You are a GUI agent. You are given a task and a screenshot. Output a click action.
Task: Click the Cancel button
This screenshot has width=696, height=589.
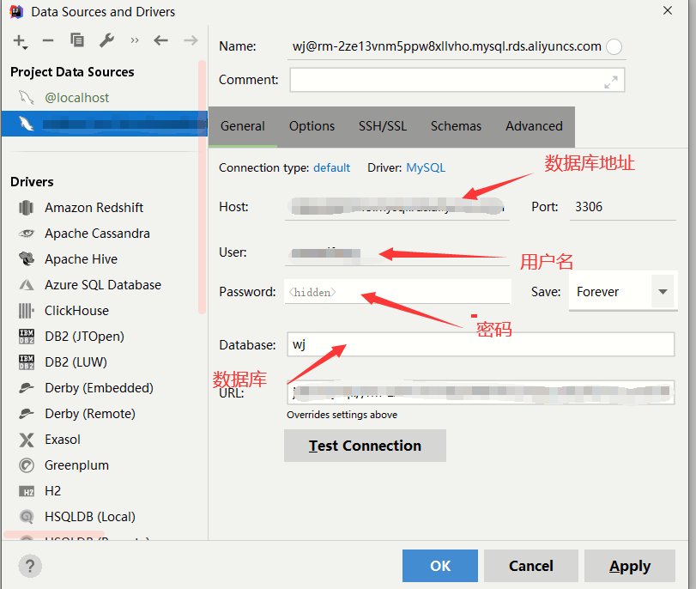pyautogui.click(x=531, y=566)
